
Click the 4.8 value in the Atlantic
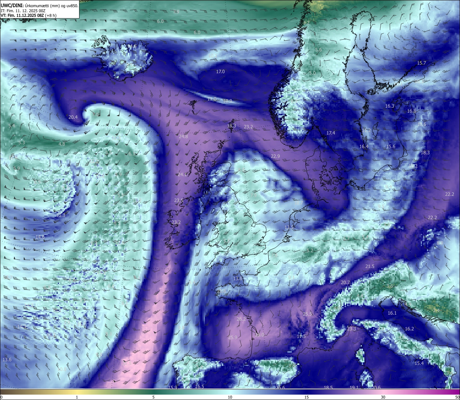point(62,144)
